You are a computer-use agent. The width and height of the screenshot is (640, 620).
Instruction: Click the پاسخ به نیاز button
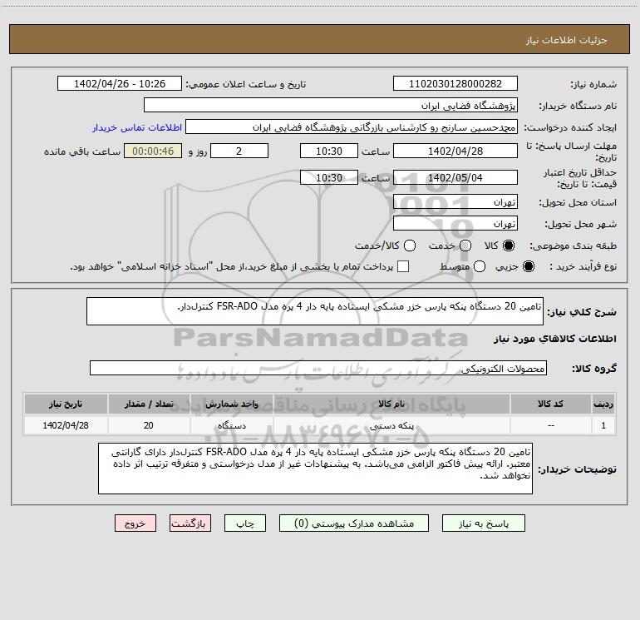click(483, 523)
